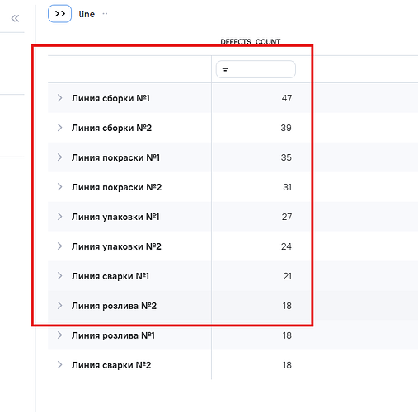Click the line grouping field label
Screen dimensions: 418x412
(87, 14)
